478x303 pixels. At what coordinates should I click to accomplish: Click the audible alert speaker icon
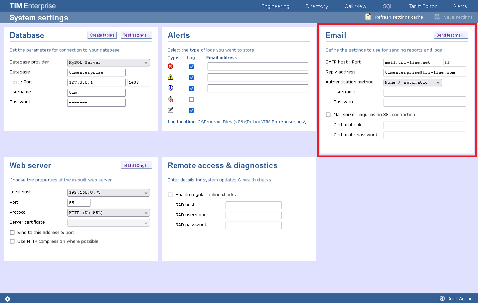170,99
